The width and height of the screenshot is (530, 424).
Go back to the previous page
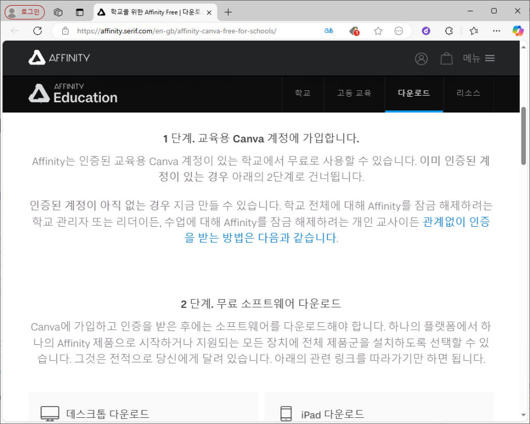coord(15,31)
